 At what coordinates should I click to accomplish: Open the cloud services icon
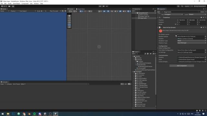9,6
